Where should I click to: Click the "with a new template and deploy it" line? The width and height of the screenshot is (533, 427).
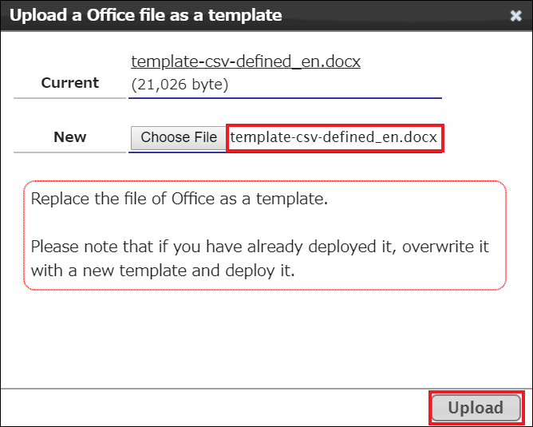(163, 271)
